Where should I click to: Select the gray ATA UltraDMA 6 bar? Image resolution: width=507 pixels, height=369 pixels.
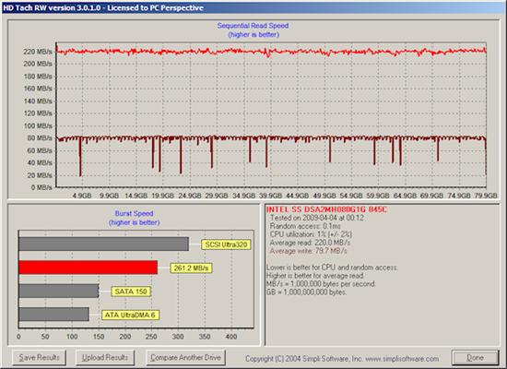(x=53, y=315)
